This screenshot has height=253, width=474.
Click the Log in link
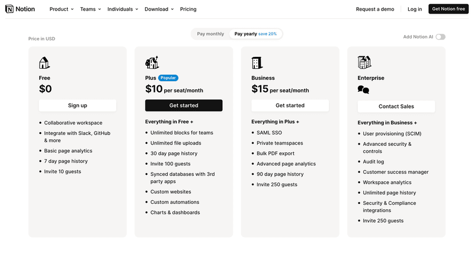415,9
